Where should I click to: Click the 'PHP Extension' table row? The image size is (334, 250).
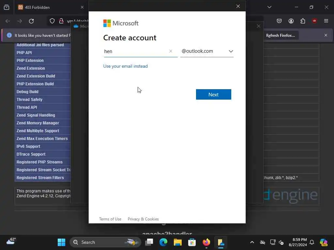click(43, 60)
